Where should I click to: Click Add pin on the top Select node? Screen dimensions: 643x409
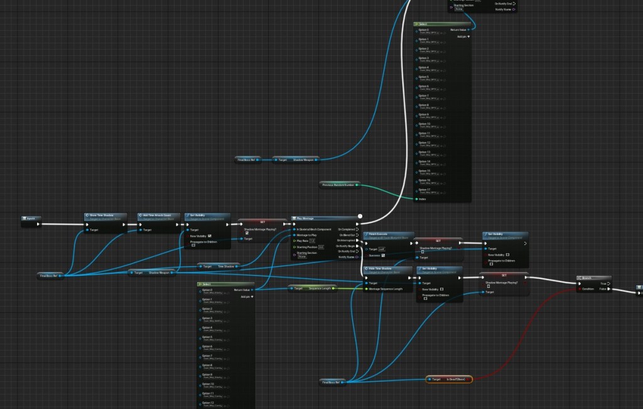pos(463,36)
